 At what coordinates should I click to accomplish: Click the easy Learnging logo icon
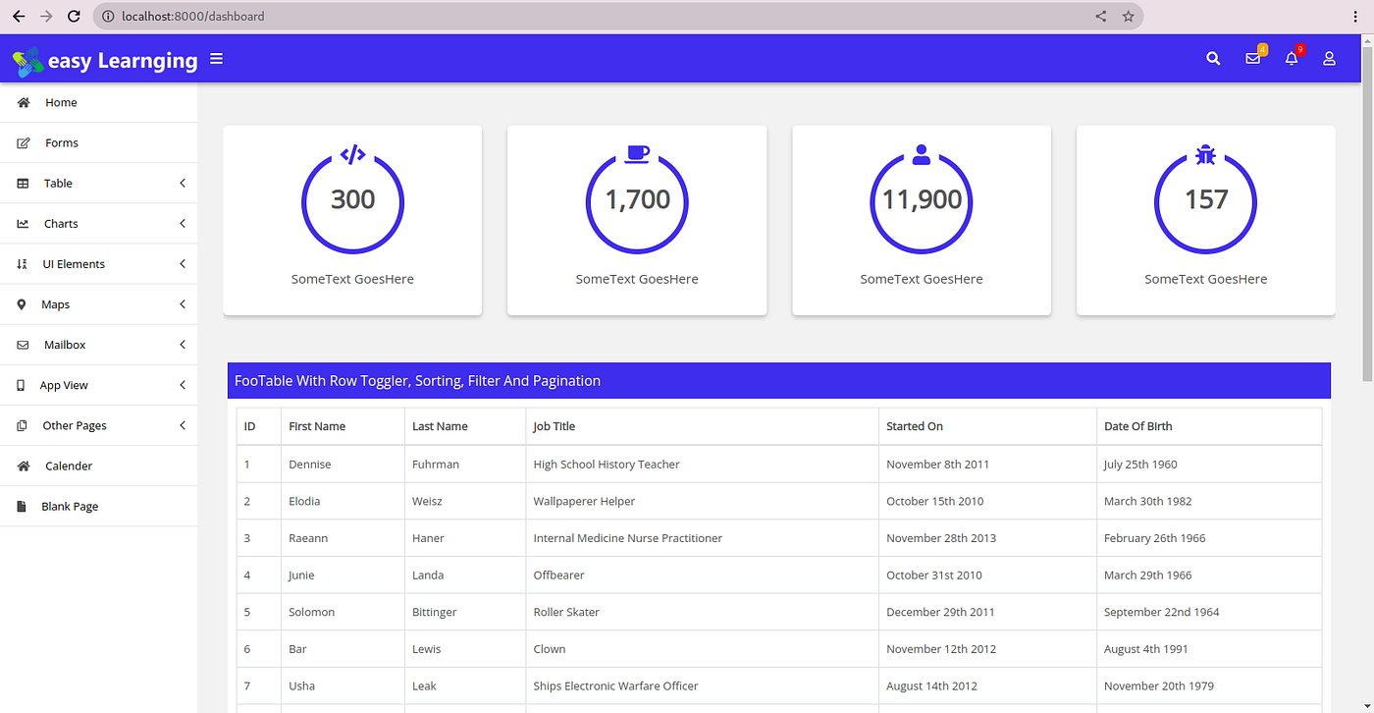27,62
